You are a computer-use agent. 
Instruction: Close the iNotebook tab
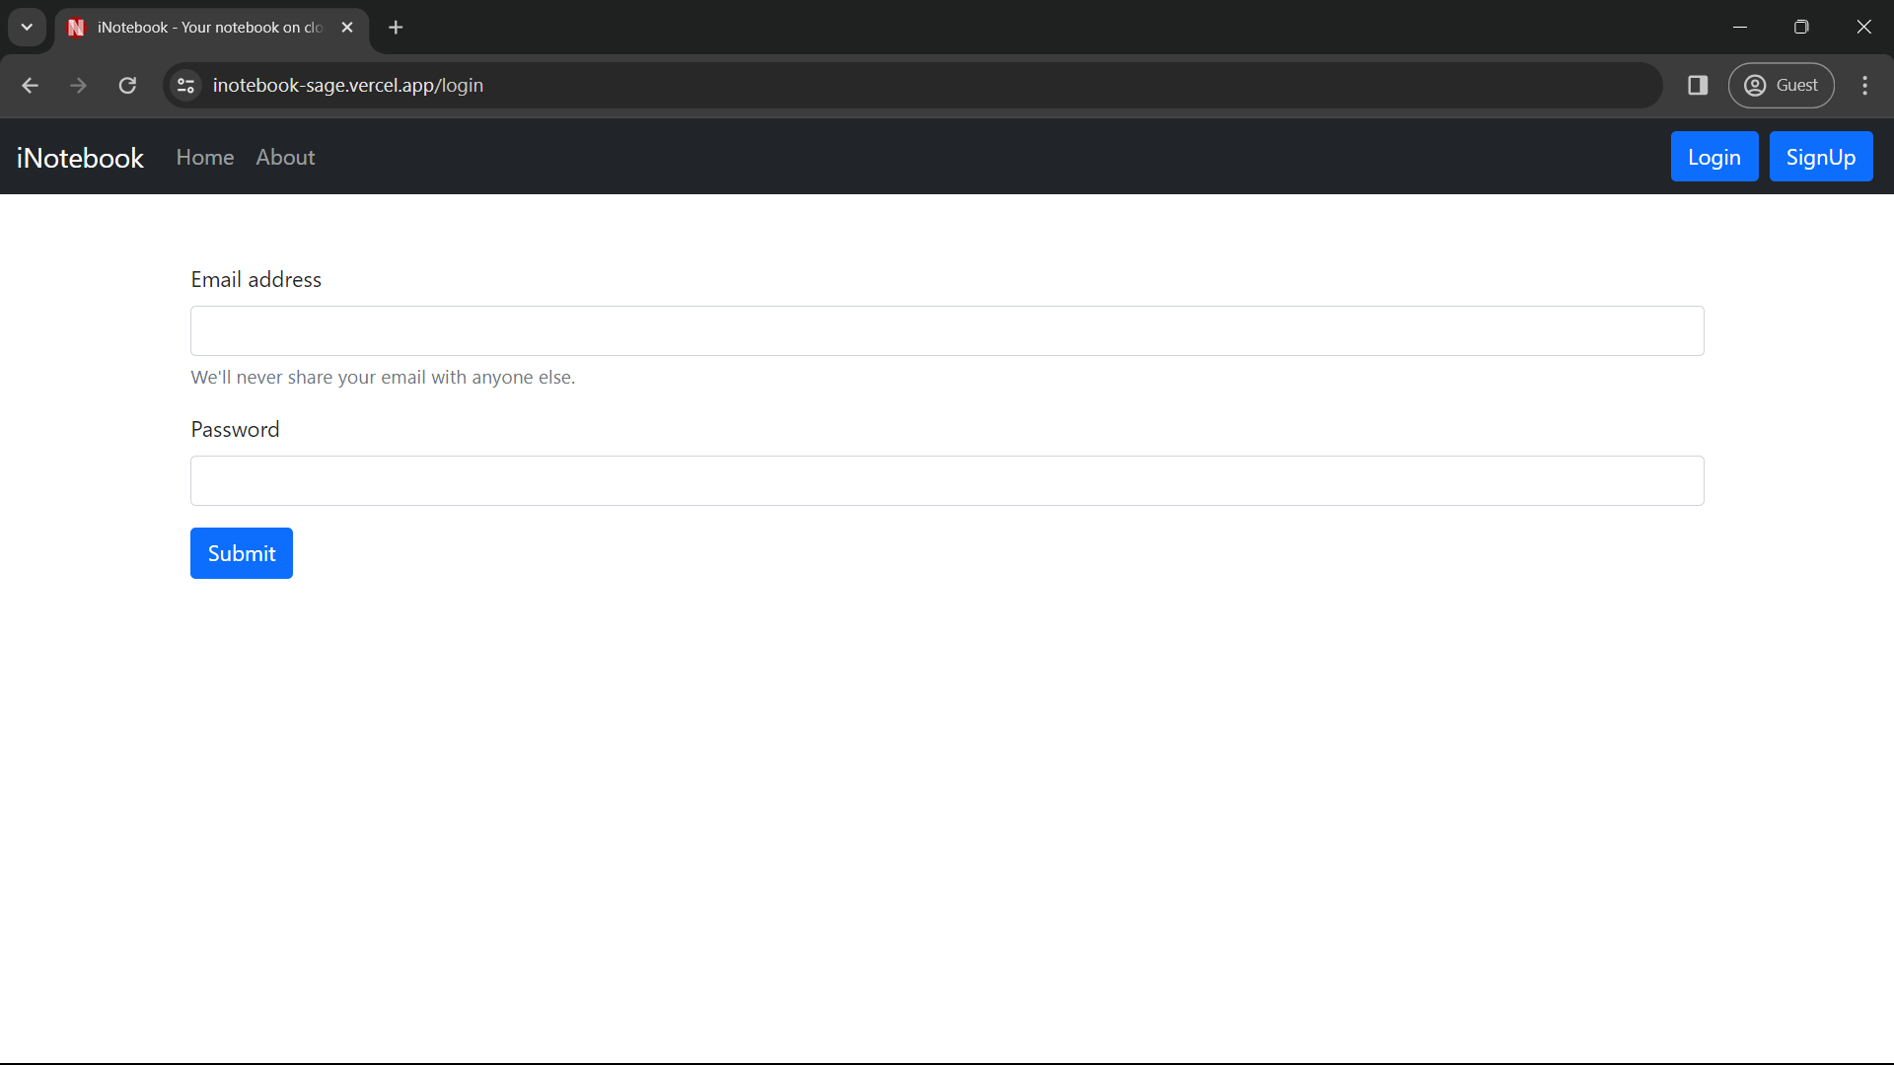tap(347, 28)
